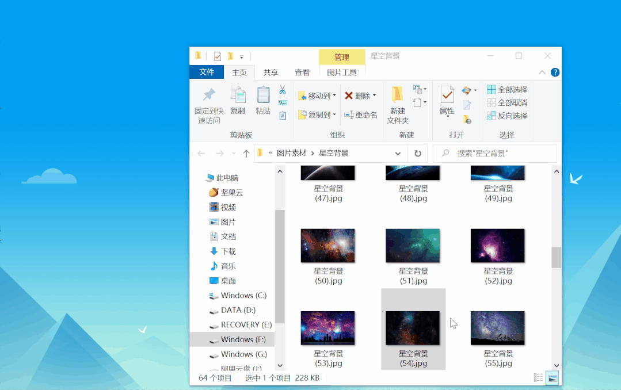Click the 管理 contextual tab
The height and width of the screenshot is (390, 621).
[342, 57]
